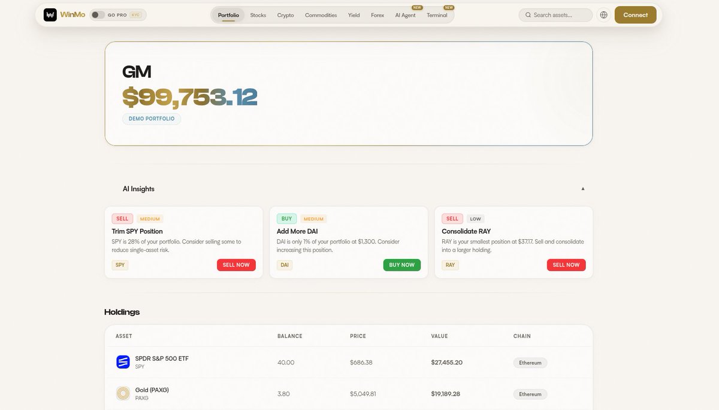The height and width of the screenshot is (410, 719).
Task: Click the PAXG balance 3.80
Action: point(283,394)
